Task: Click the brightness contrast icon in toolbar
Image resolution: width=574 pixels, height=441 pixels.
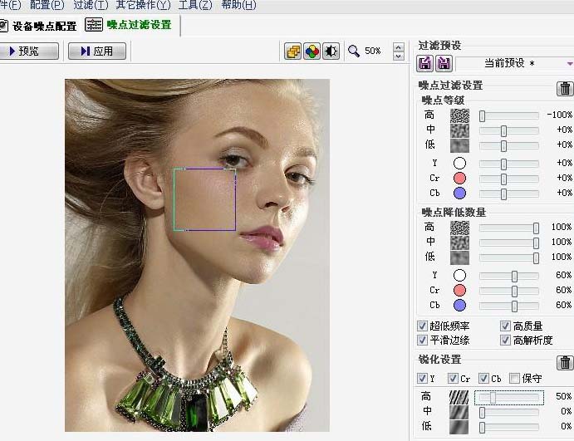Action: (331, 51)
